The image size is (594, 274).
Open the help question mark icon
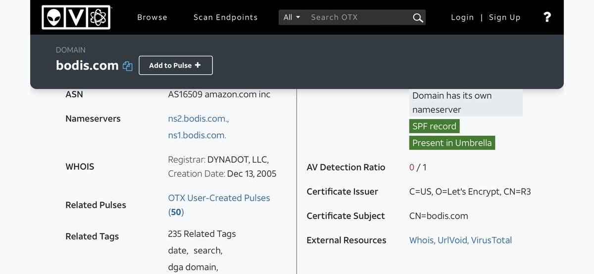pos(547,17)
